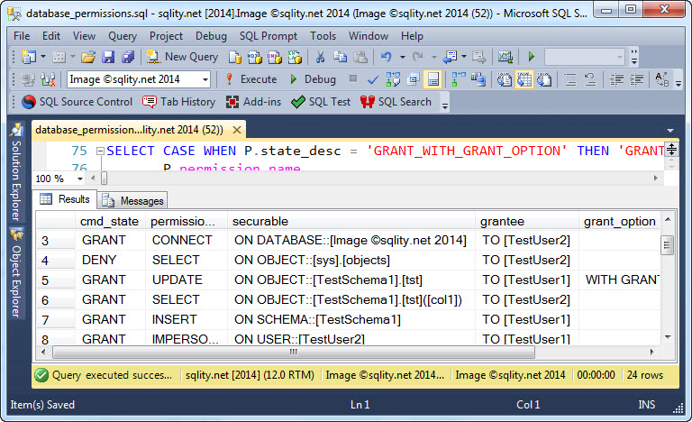Open a new Analysis Services MDX Query
Viewport: 692px width, 422px height.
pos(255,57)
